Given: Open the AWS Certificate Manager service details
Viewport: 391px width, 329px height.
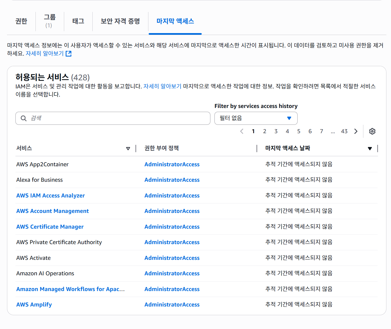Looking at the screenshot, I should tap(50, 227).
